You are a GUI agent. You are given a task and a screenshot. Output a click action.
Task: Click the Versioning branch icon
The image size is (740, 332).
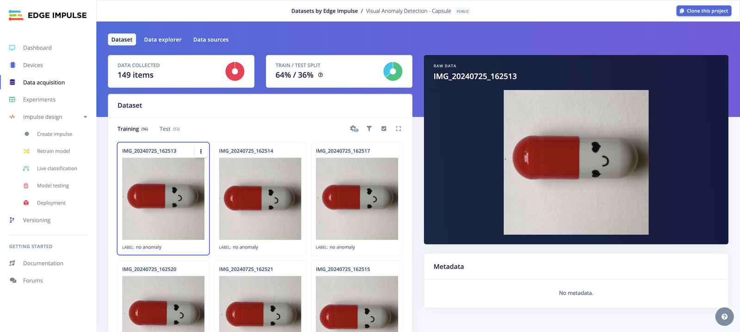tap(12, 220)
